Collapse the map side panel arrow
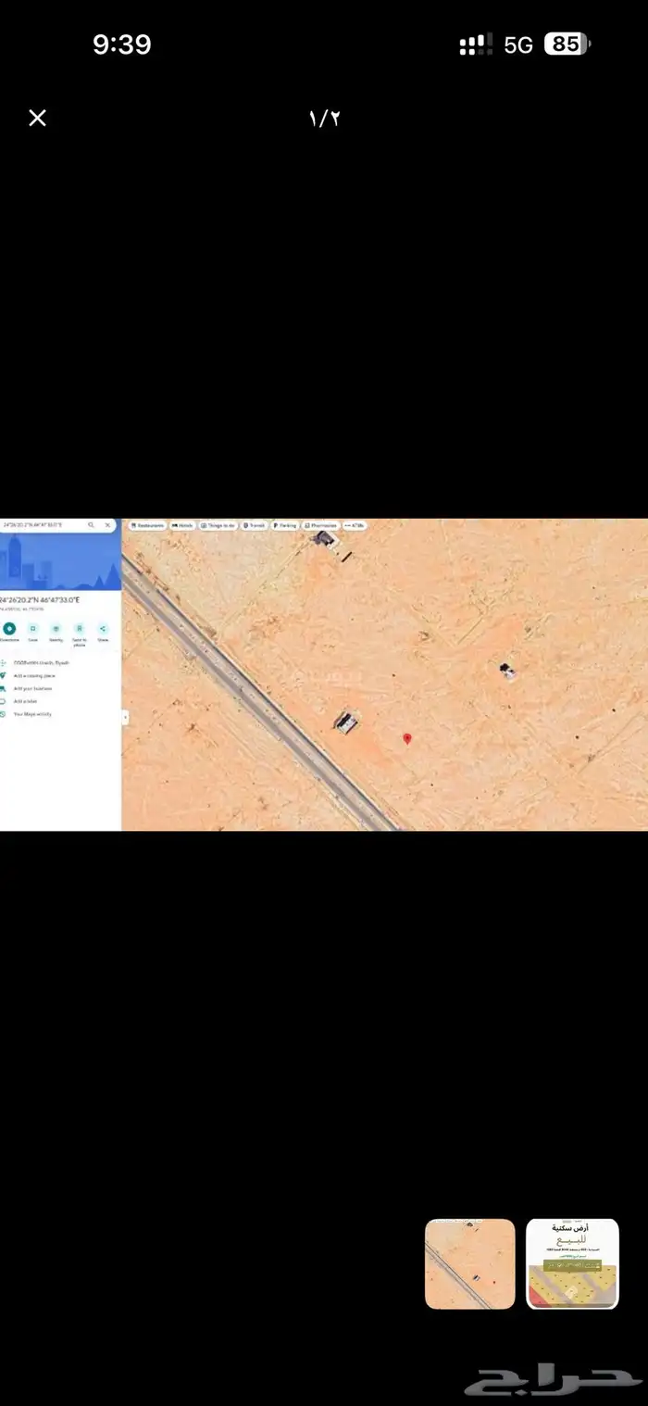 point(125,717)
